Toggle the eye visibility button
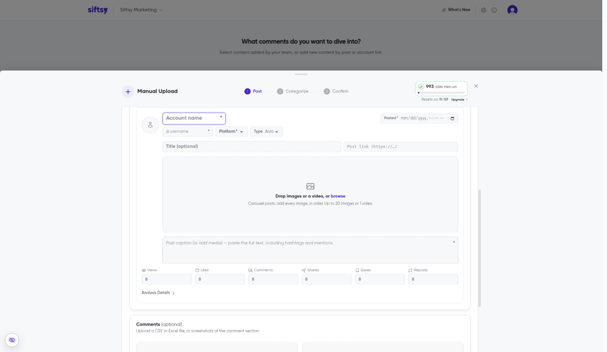Screen dimensions: 607x352 coord(12,340)
